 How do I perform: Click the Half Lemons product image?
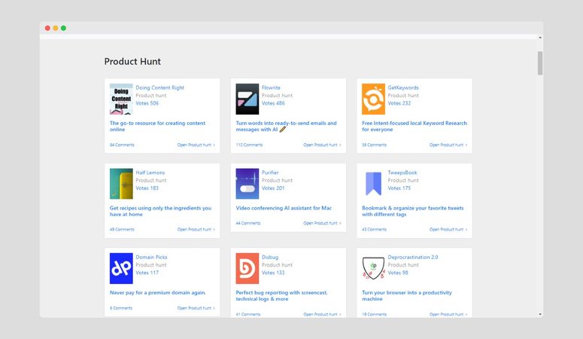(x=121, y=184)
